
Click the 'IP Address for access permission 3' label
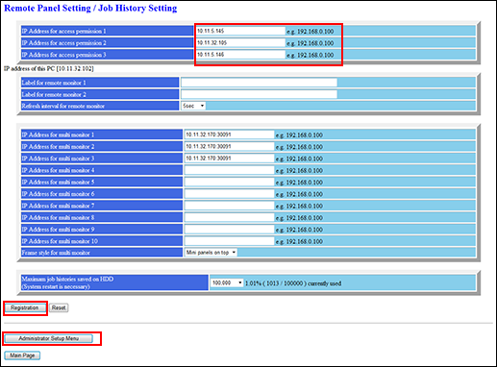pos(63,55)
